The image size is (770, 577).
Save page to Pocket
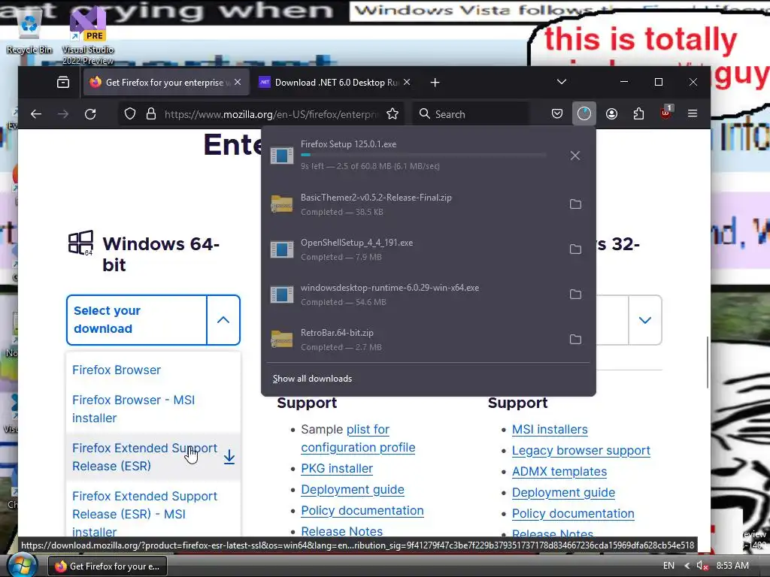(557, 114)
